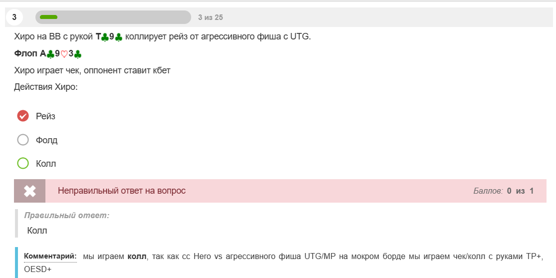Click the club suit after flop Ace
The height and width of the screenshot is (278, 556).
coord(51,54)
